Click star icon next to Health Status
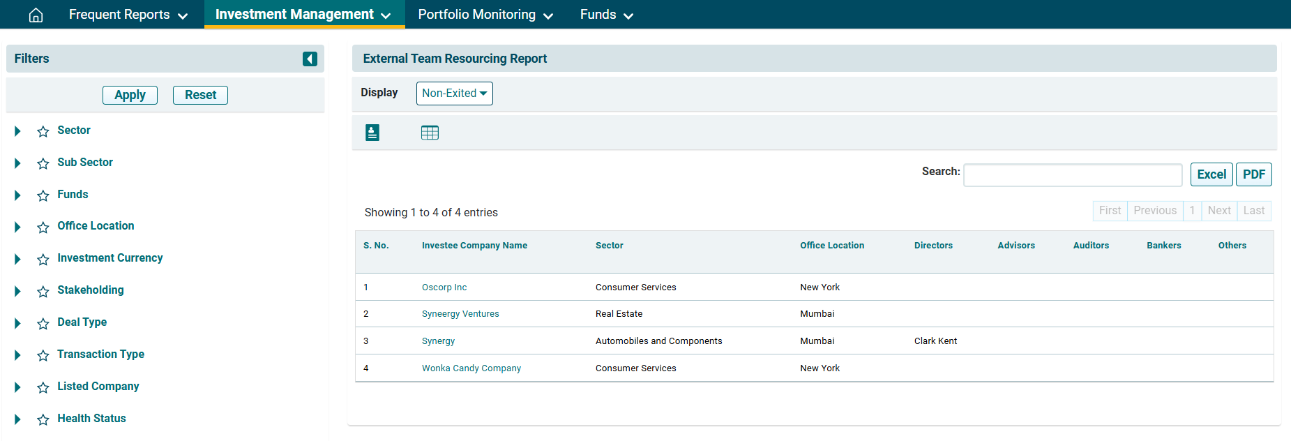The image size is (1291, 441). point(43,419)
